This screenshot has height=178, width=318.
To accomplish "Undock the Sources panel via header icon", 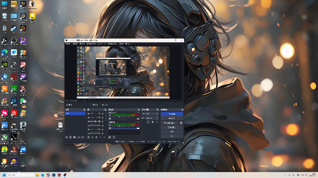I will [x=105, y=110].
